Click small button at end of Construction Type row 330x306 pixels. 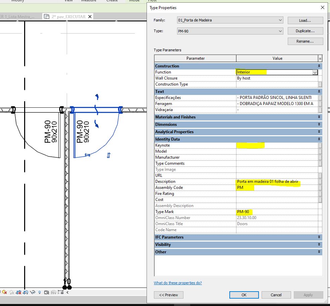320,84
